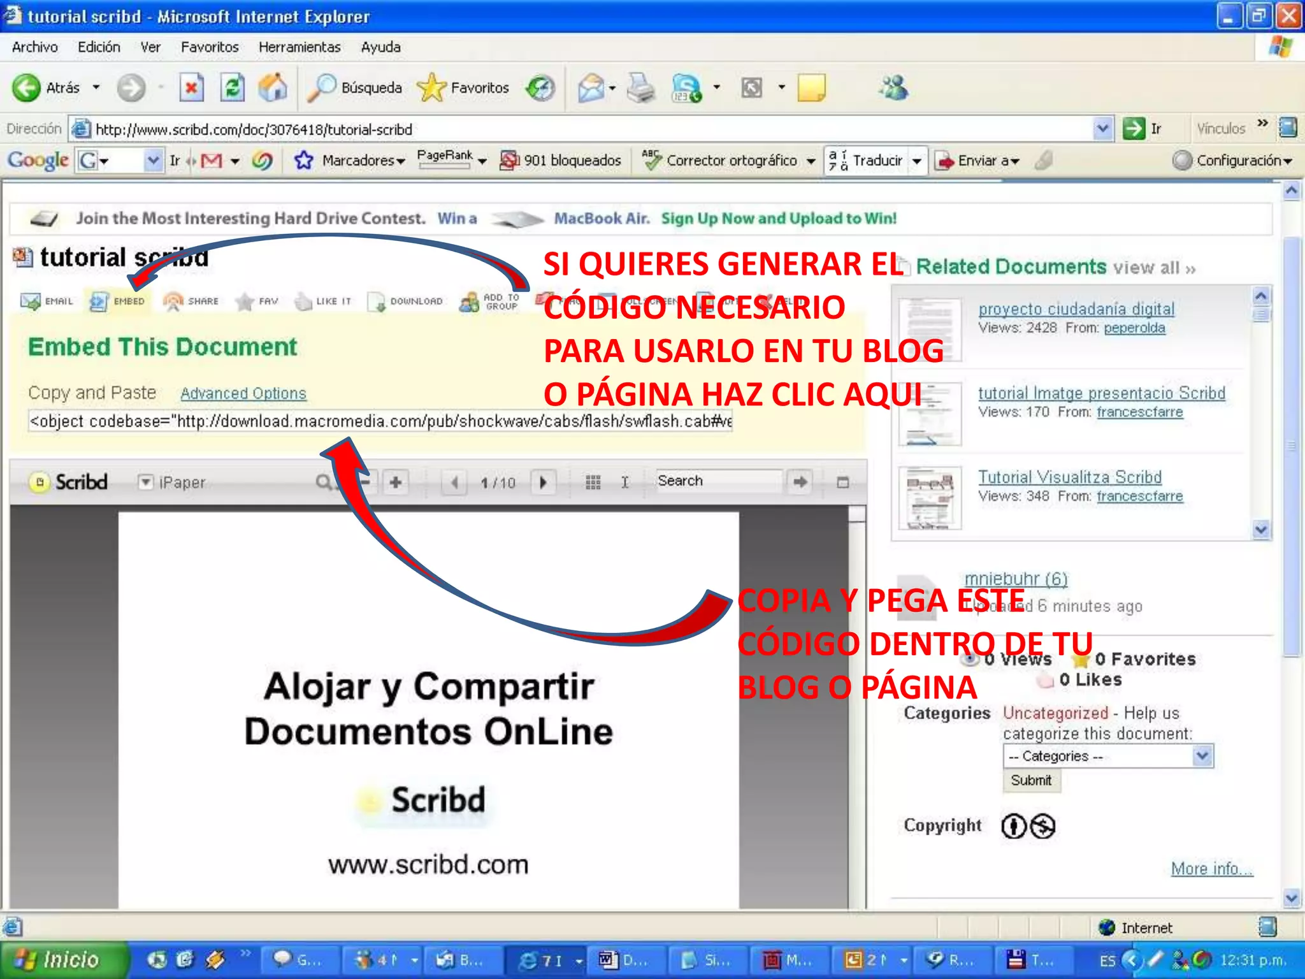Click the Ir go button
The width and height of the screenshot is (1305, 979).
(x=1142, y=129)
